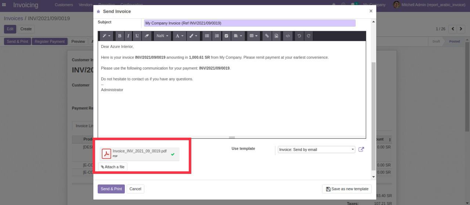Click Send & Print in dialog footer
The height and width of the screenshot is (205, 470).
pyautogui.click(x=111, y=189)
